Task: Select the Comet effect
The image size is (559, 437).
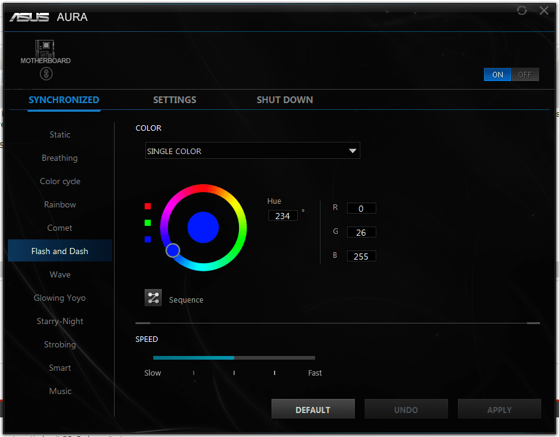Action: tap(60, 228)
